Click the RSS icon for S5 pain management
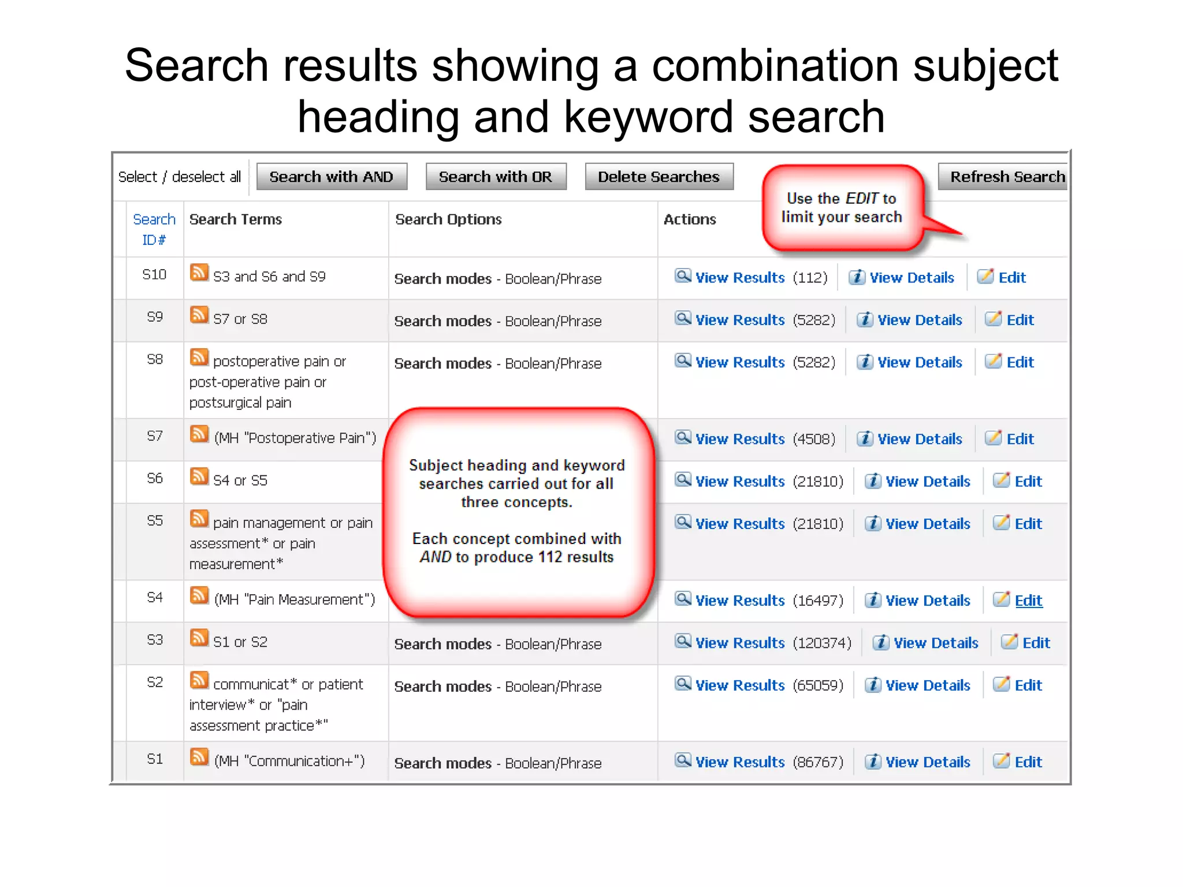 pyautogui.click(x=199, y=519)
